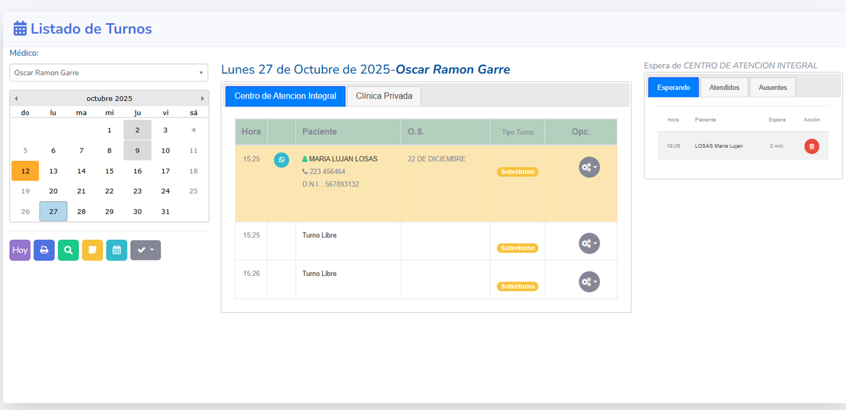Click the green search icon button

point(68,250)
